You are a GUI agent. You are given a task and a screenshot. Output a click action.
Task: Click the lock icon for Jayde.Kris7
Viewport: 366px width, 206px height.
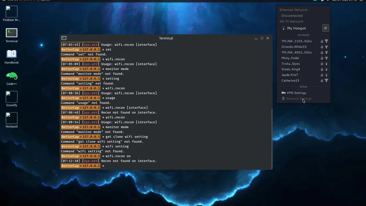322,75
